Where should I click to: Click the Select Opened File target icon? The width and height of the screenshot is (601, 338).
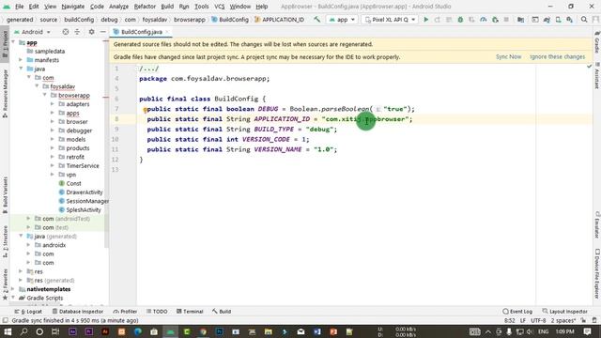click(66, 32)
